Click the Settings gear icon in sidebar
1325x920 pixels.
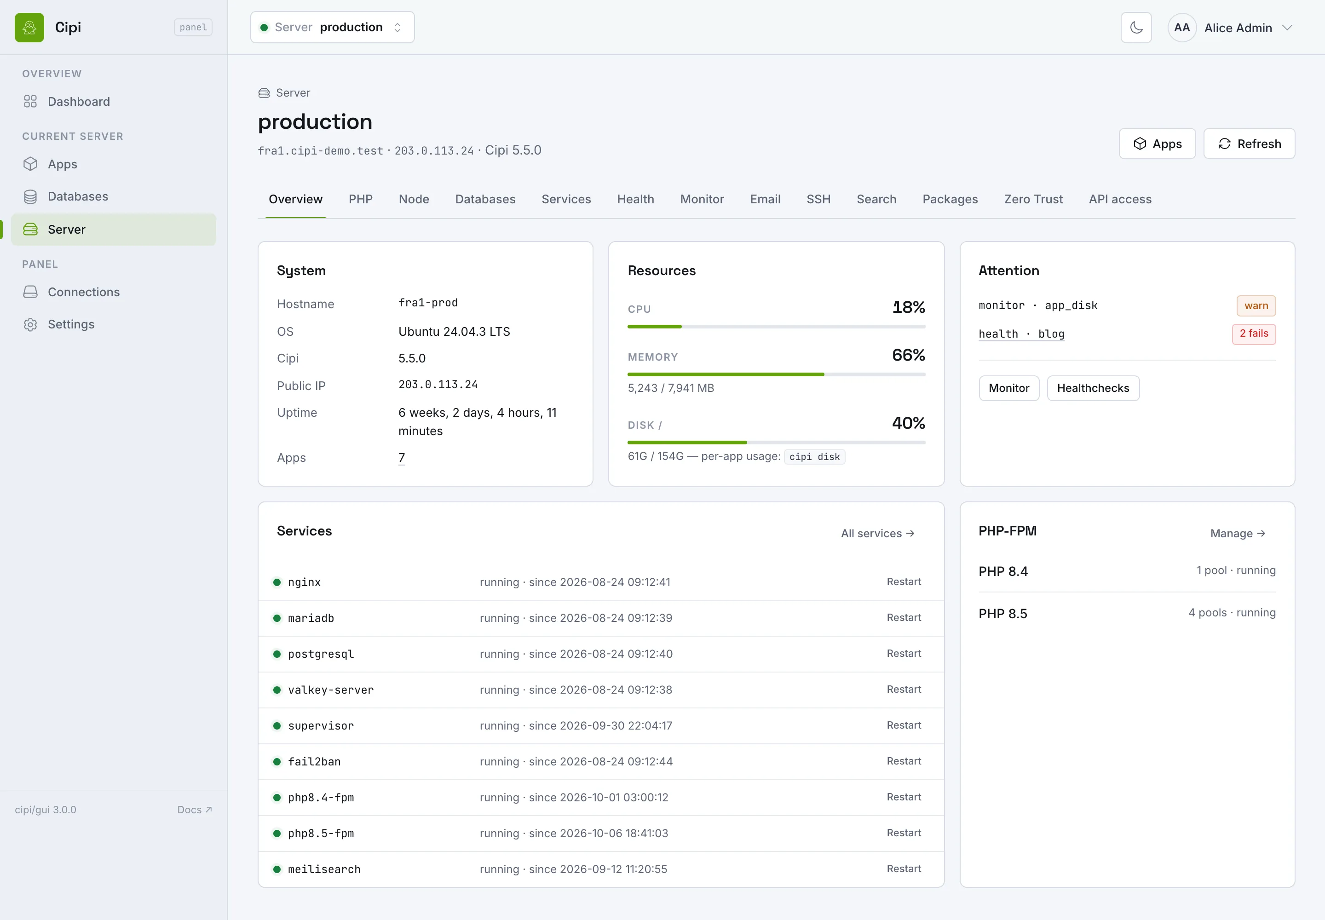coord(30,325)
